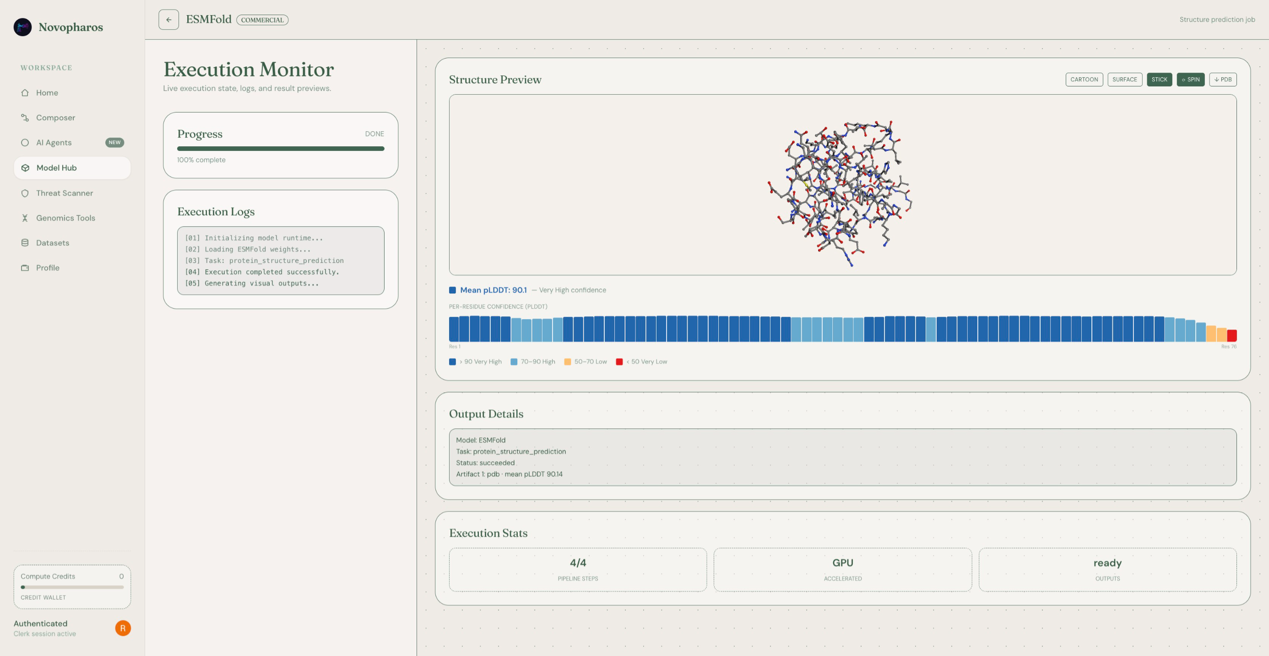Viewport: 1269px width, 656px height.
Task: Click the Novopharos logo
Action: pos(23,27)
